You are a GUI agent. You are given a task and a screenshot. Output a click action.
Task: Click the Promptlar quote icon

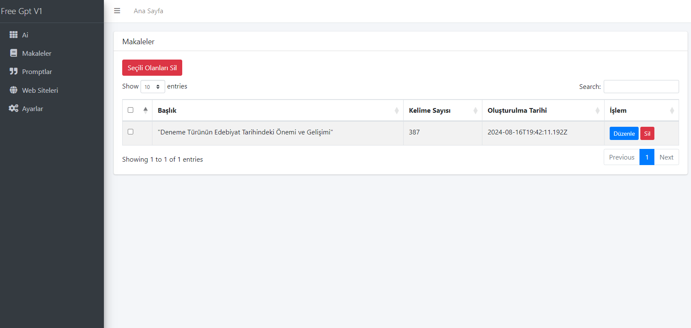[14, 71]
